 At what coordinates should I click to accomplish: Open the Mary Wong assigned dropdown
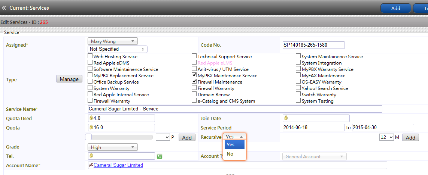(x=112, y=41)
